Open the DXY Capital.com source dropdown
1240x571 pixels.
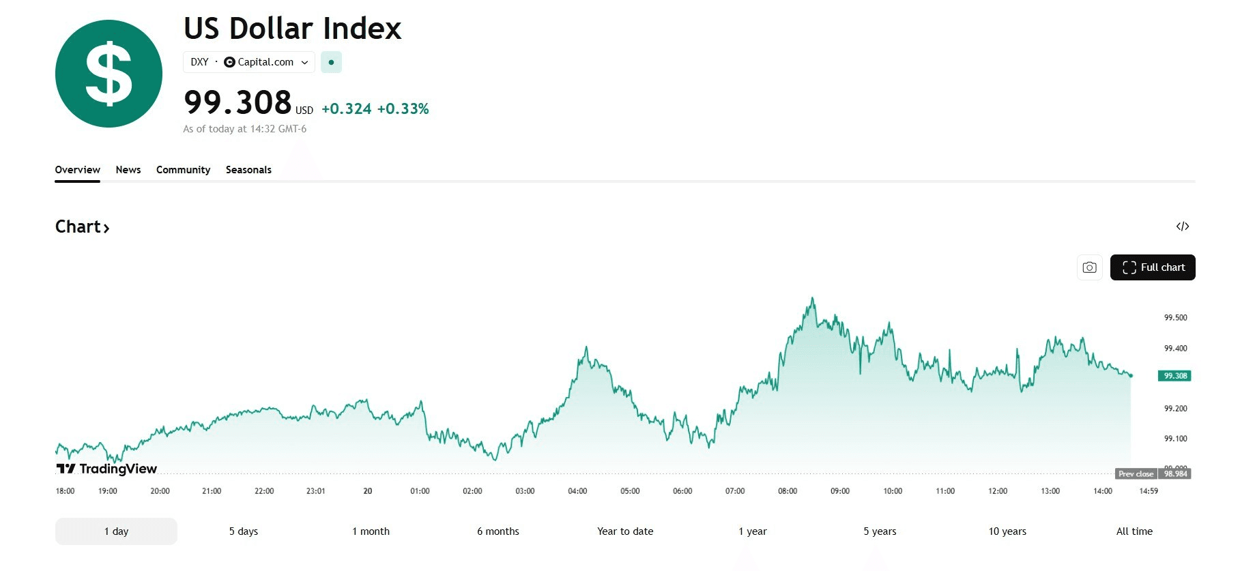[x=249, y=62]
